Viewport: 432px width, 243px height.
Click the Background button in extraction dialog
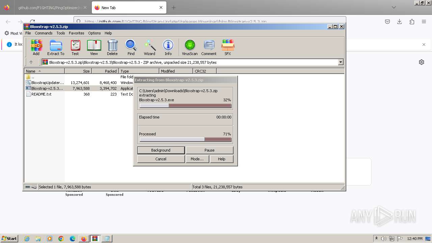[161, 150]
